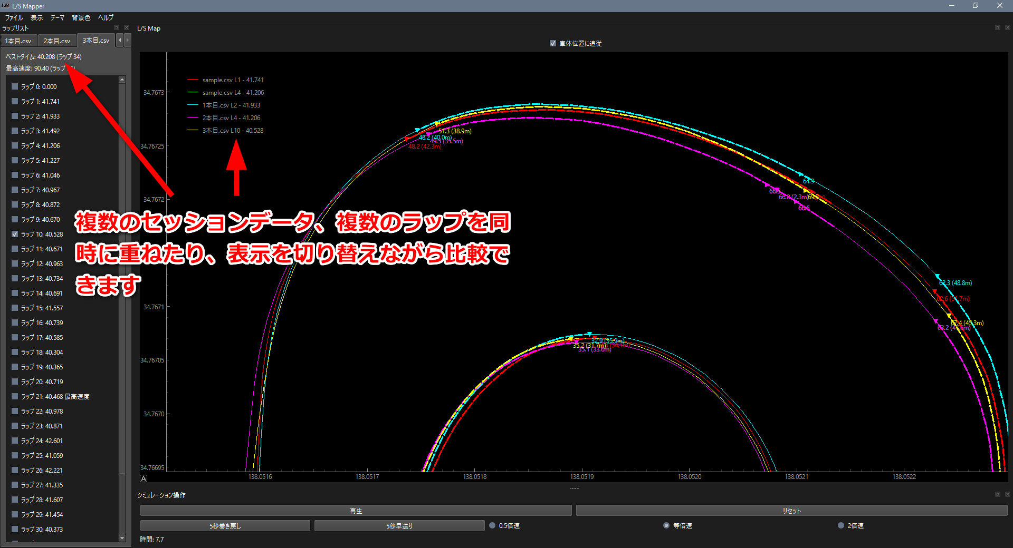Click lap list scrollbar down arrow
Image resolution: width=1013 pixels, height=548 pixels.
122,538
